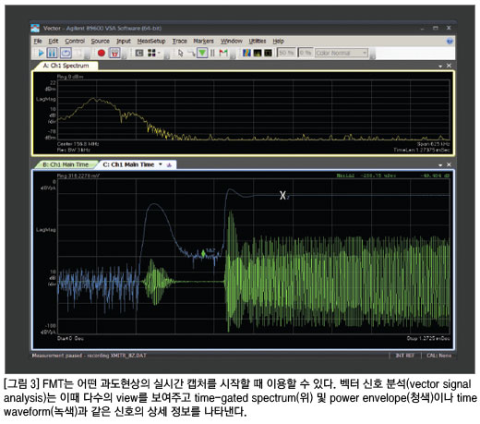Select the arrow pointer tool
Image resolution: width=480 pixels, height=424 pixels.
click(181, 53)
